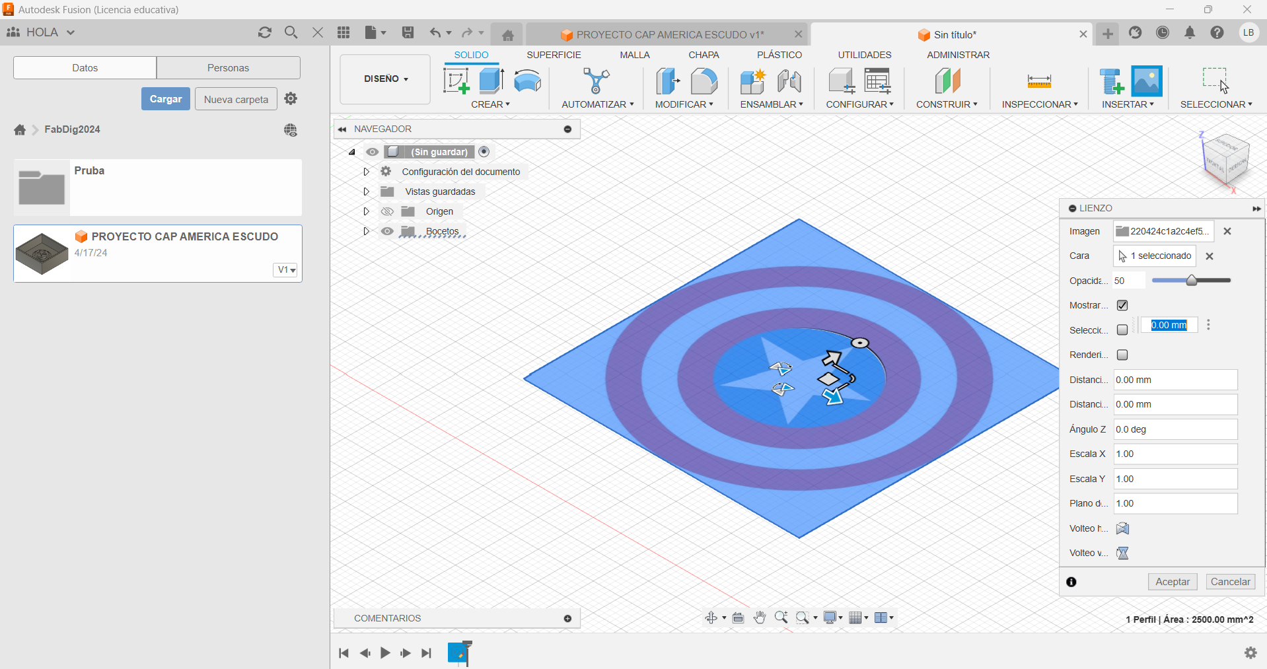Toggle visibility of the unsaved root component

(x=373, y=152)
